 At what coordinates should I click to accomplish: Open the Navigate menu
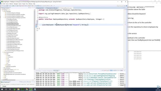coord(16,4)
